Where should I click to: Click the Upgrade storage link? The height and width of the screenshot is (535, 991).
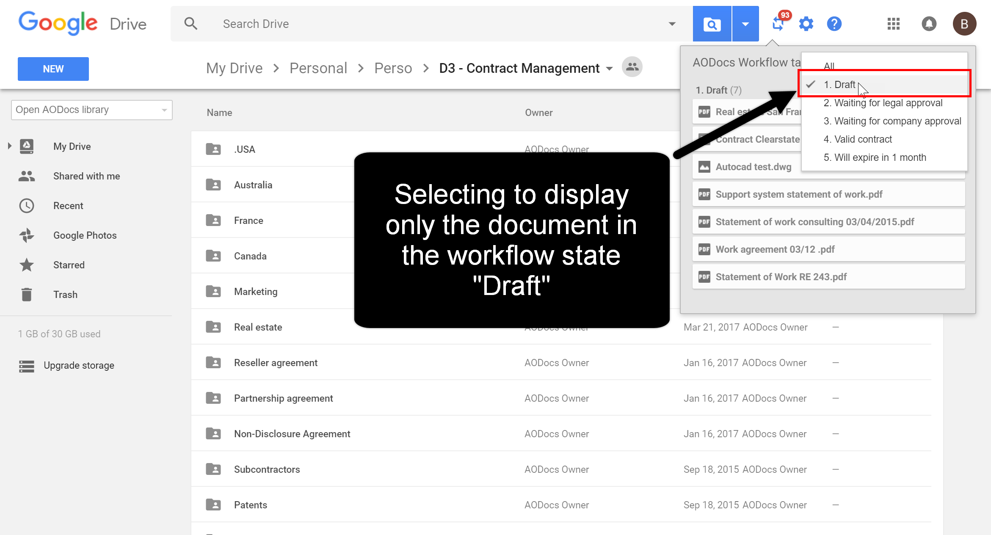79,365
